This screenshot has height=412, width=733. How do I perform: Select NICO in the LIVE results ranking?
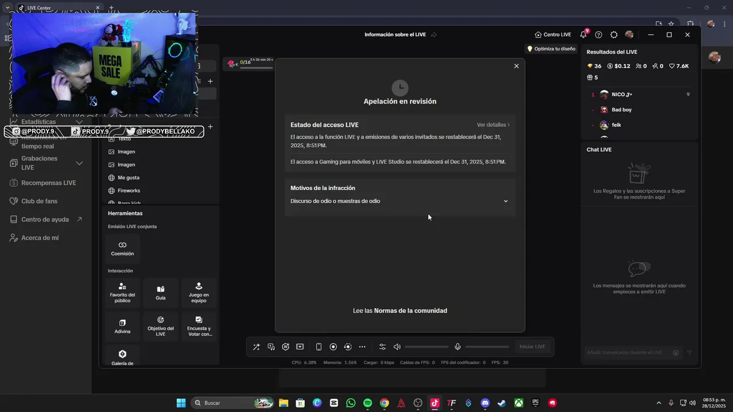pyautogui.click(x=640, y=94)
